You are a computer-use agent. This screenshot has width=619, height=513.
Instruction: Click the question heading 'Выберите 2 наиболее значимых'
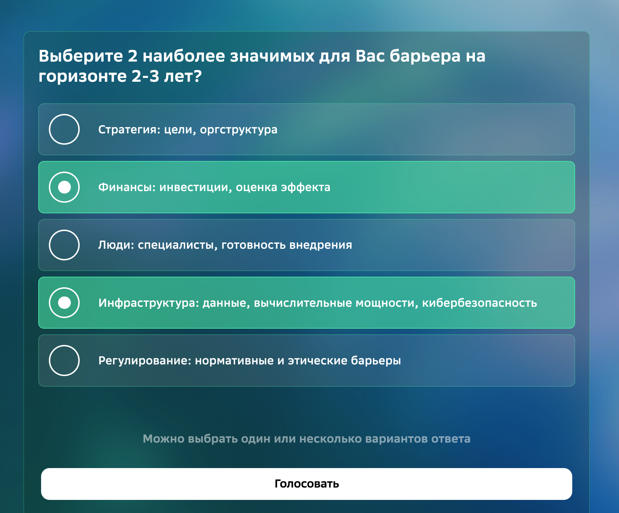point(262,66)
